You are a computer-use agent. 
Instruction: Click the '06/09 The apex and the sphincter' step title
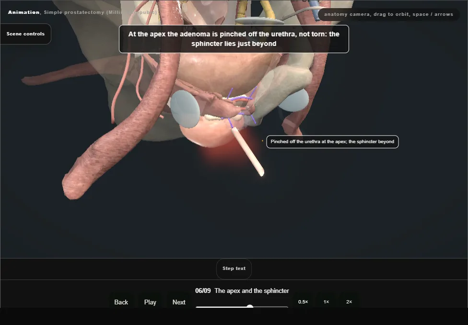(x=242, y=291)
